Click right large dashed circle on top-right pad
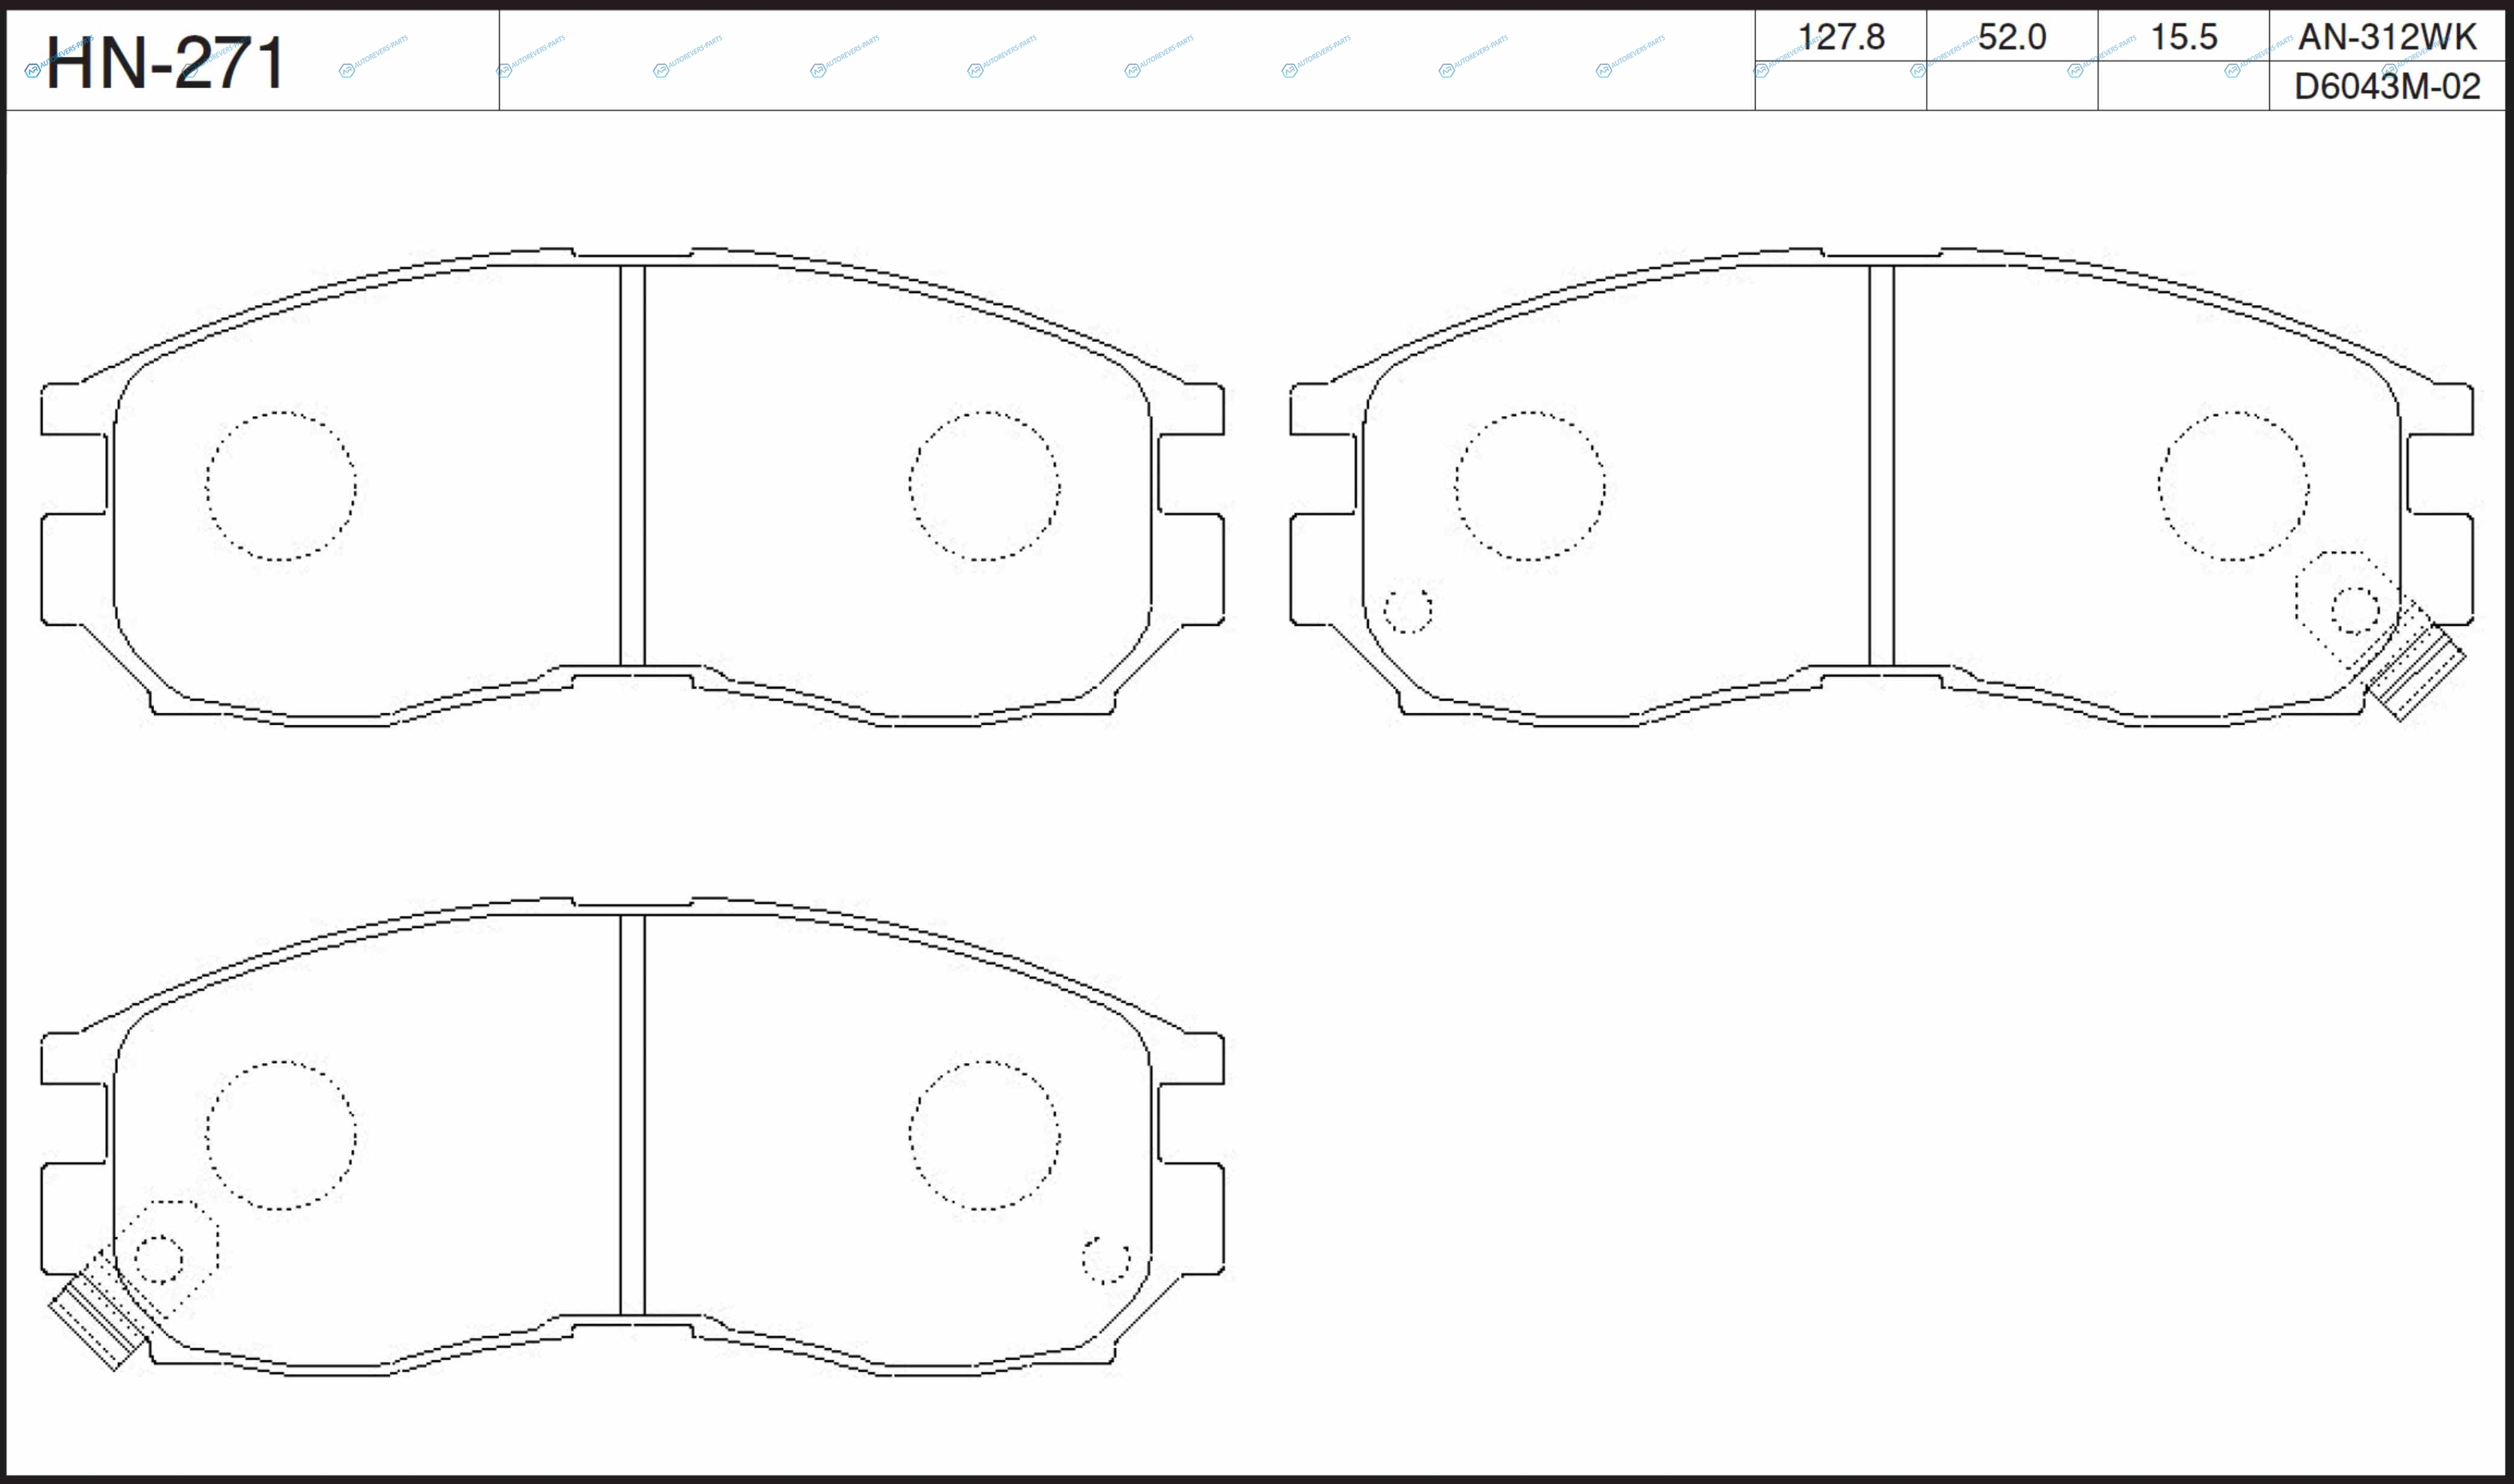 tap(2234, 486)
